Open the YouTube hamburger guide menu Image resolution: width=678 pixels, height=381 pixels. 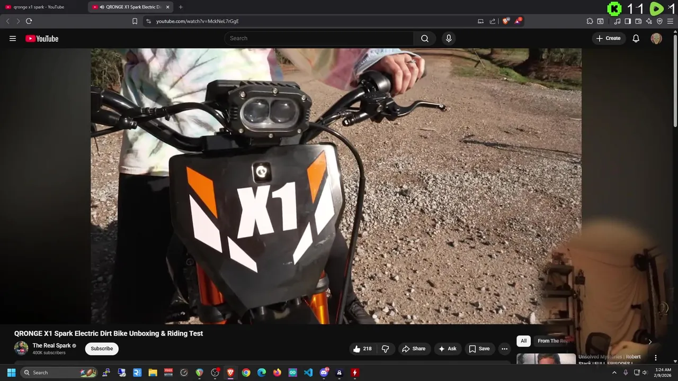13,39
